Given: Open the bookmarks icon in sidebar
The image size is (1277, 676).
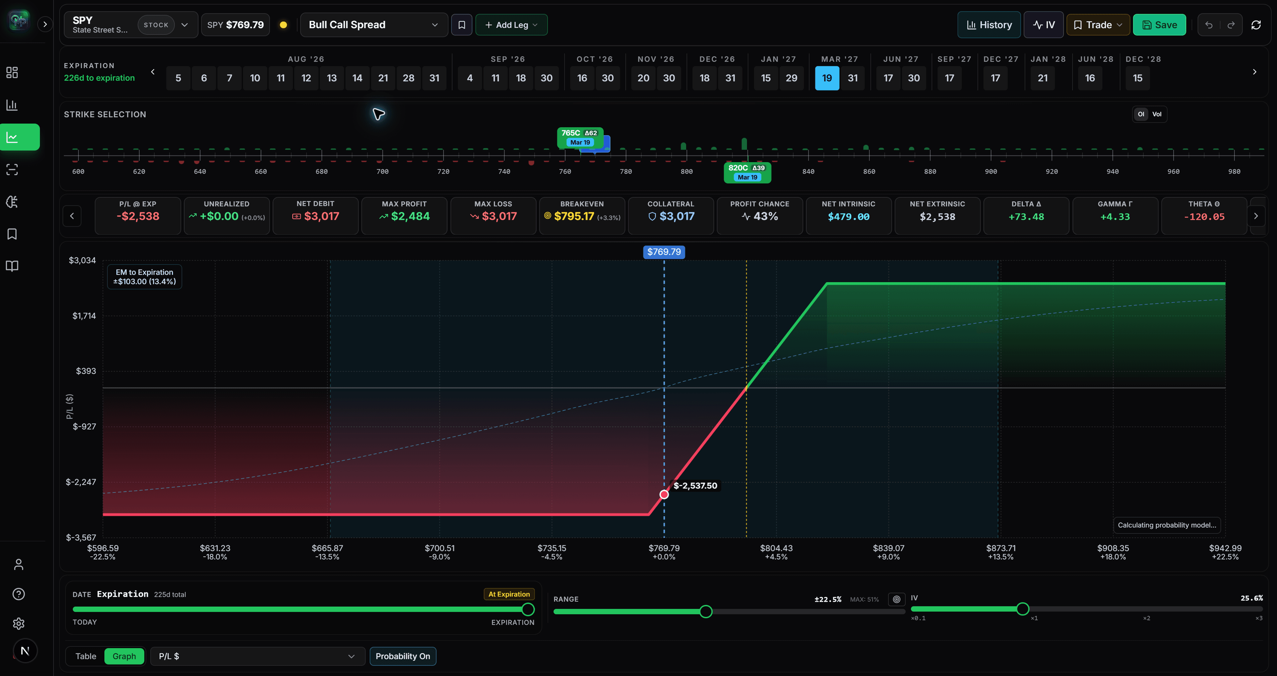Looking at the screenshot, I should [12, 234].
